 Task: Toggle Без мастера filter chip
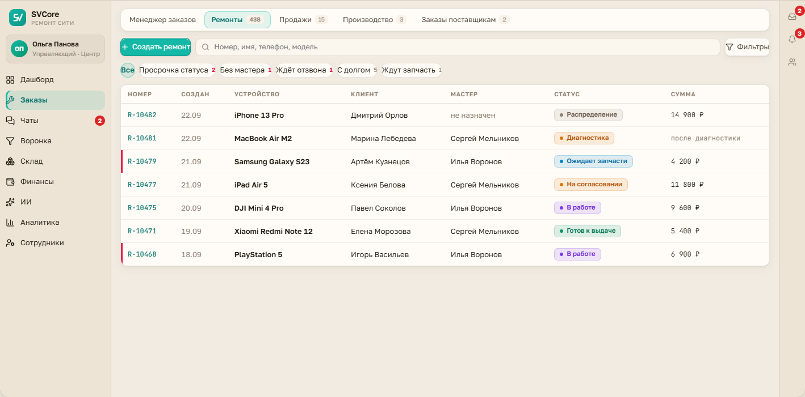246,70
